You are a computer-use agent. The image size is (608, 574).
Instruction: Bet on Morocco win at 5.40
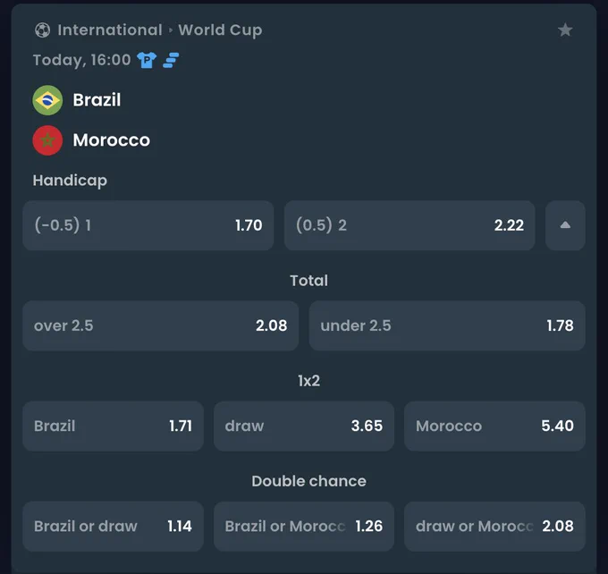(x=494, y=426)
